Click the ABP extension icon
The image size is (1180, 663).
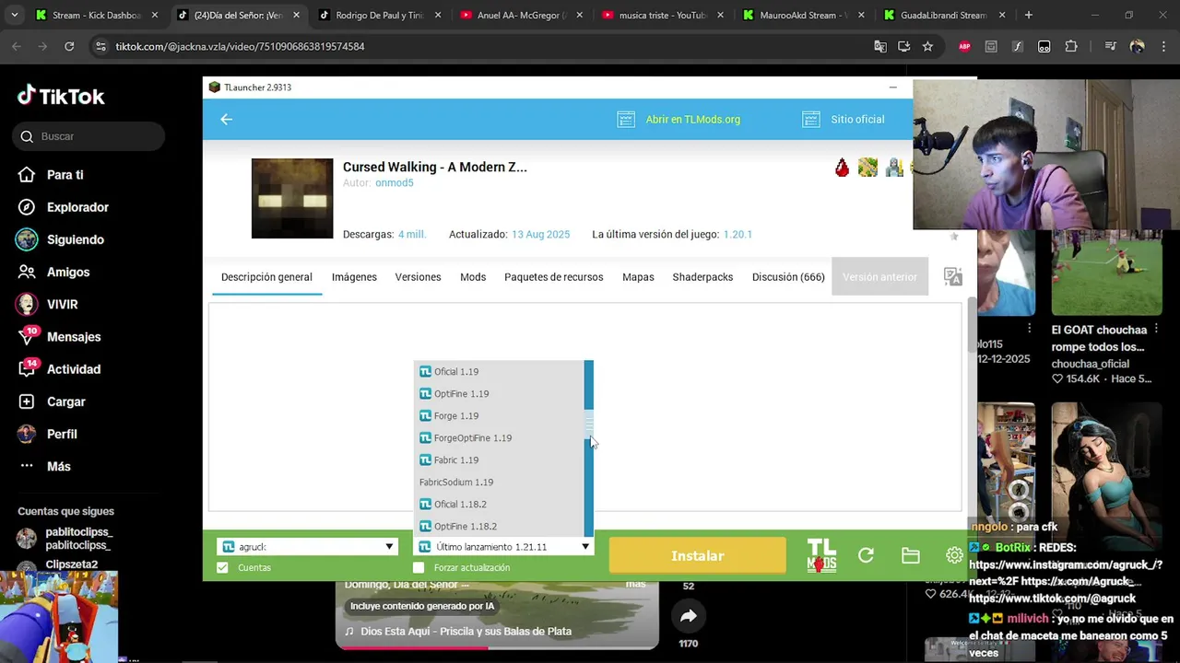pyautogui.click(x=964, y=46)
